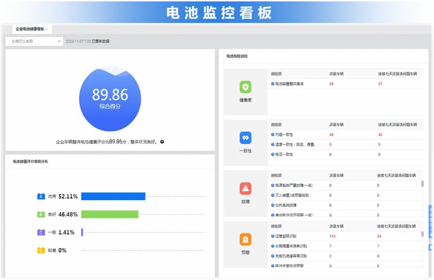Close the 企业电池健康看板 tab
Screen dimensions: 434x280
46,28
